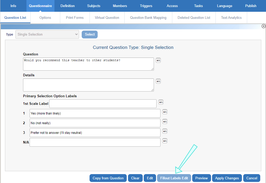Image resolution: width=266 pixels, height=183 pixels.
Task: Click the 'en' icon for option 1 label
Action: 165,112
